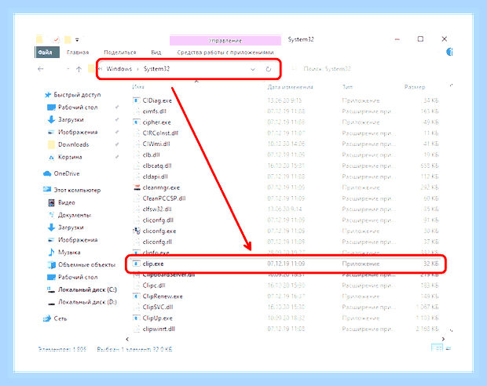Open the quick access toolbar customize dropdown
This screenshot has height=386, width=487.
(x=77, y=40)
